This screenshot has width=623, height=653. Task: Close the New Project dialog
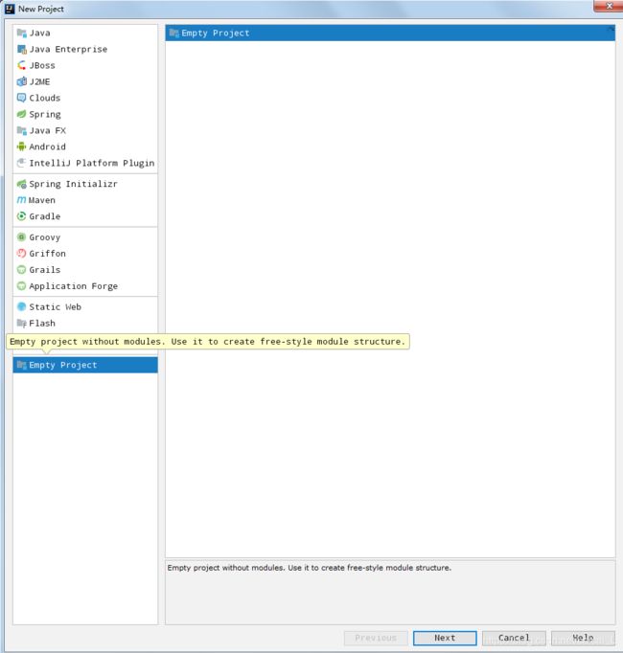click(x=609, y=7)
